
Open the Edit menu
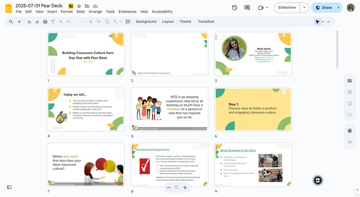pos(28,12)
